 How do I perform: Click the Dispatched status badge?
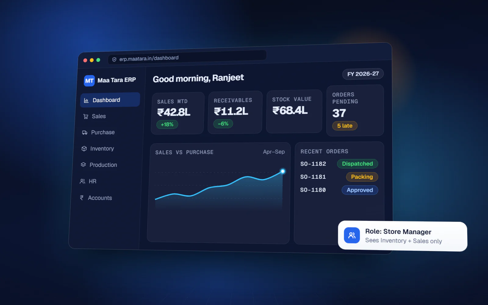pos(357,164)
